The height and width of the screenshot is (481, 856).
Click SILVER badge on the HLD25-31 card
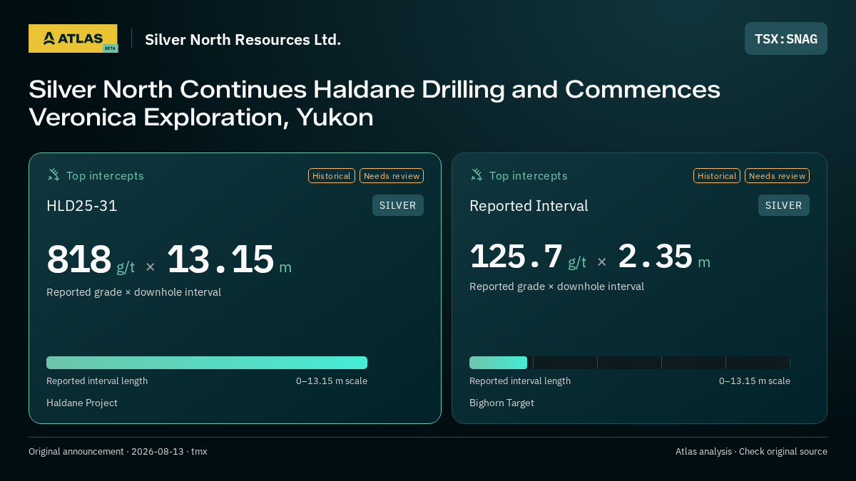(398, 205)
